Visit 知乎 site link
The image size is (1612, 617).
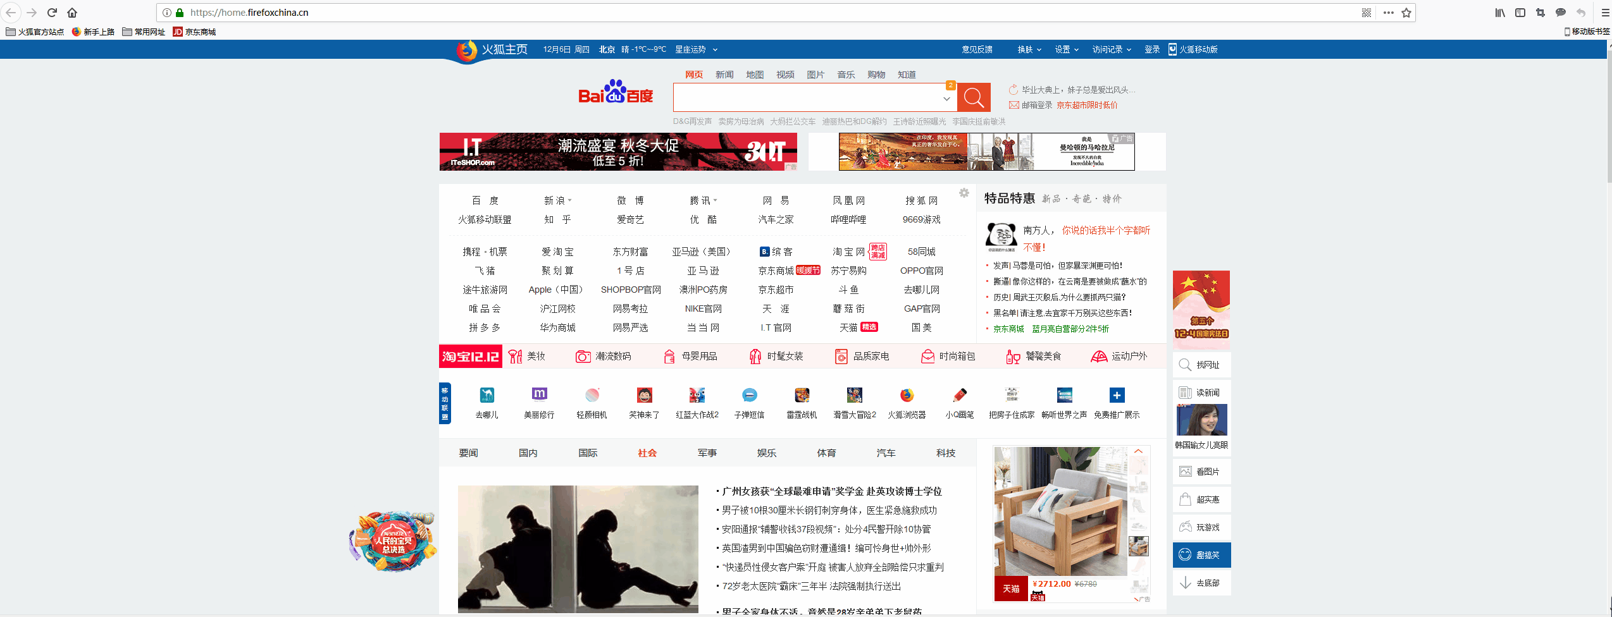tap(557, 219)
